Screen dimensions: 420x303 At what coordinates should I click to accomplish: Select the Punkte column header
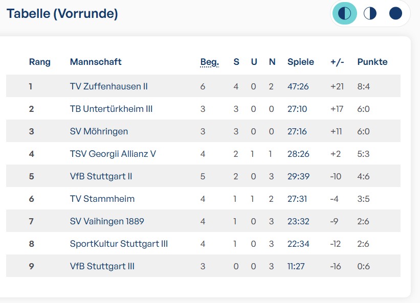pos(372,62)
